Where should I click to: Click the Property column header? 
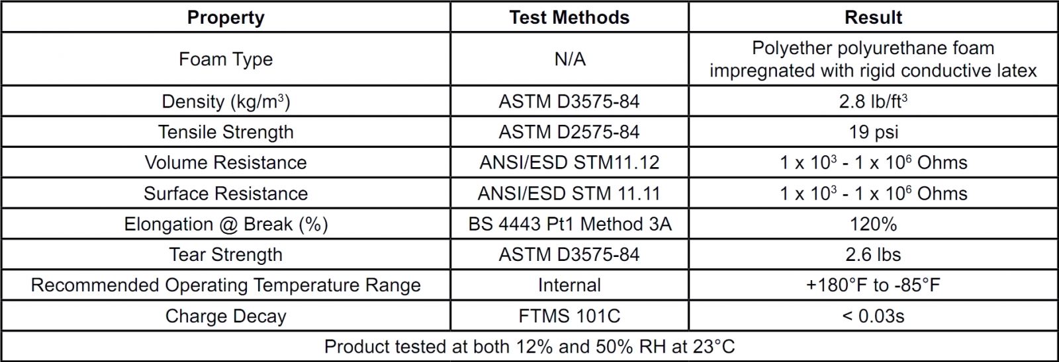[x=226, y=17]
